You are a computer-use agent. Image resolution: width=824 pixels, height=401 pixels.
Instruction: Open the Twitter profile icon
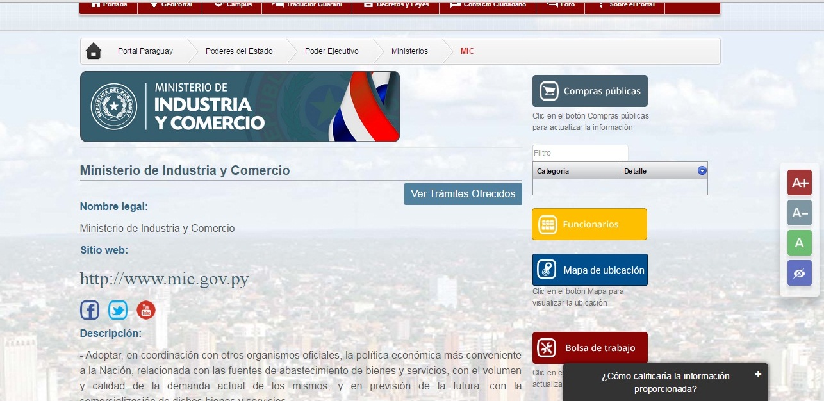[118, 311]
